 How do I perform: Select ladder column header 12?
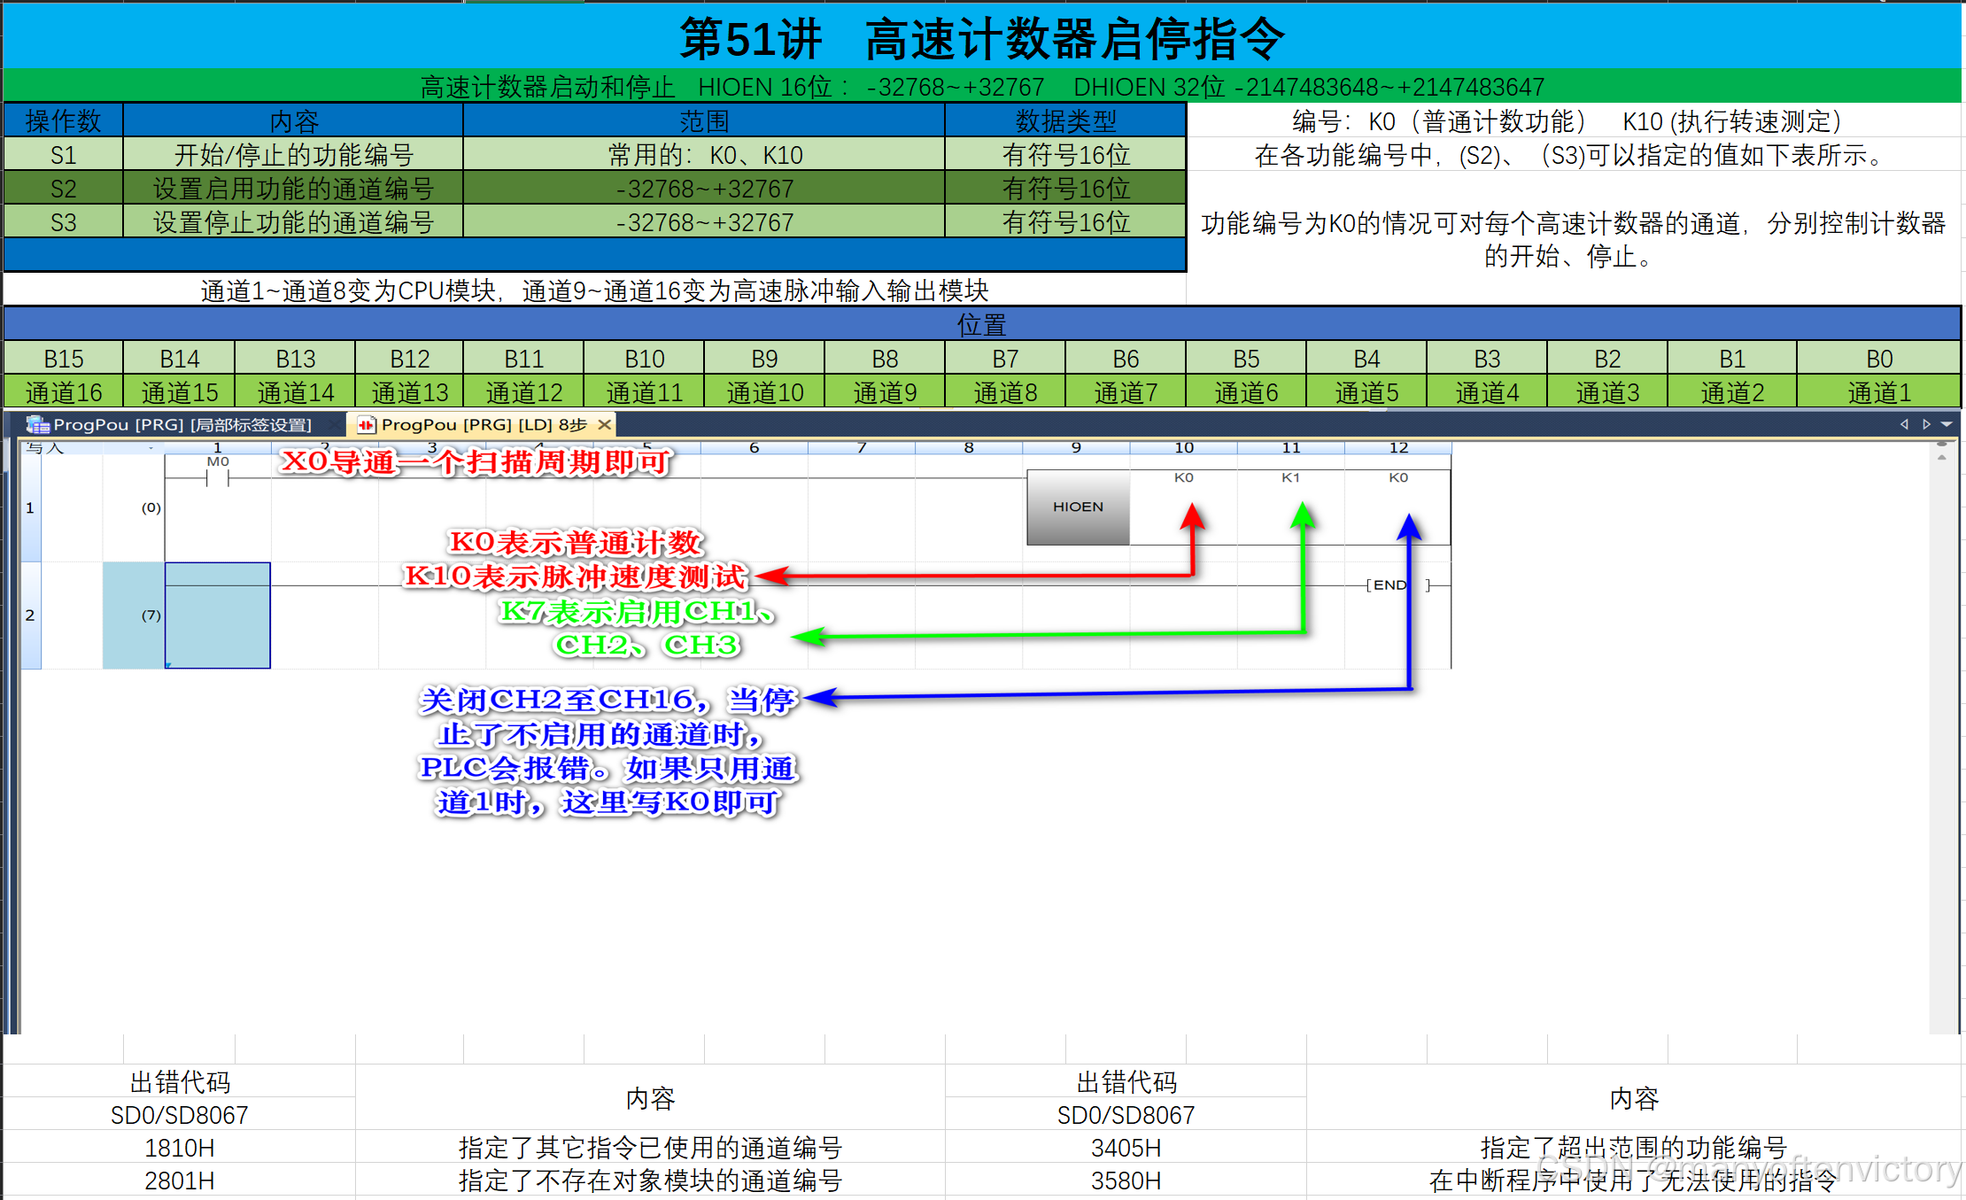tap(1398, 448)
